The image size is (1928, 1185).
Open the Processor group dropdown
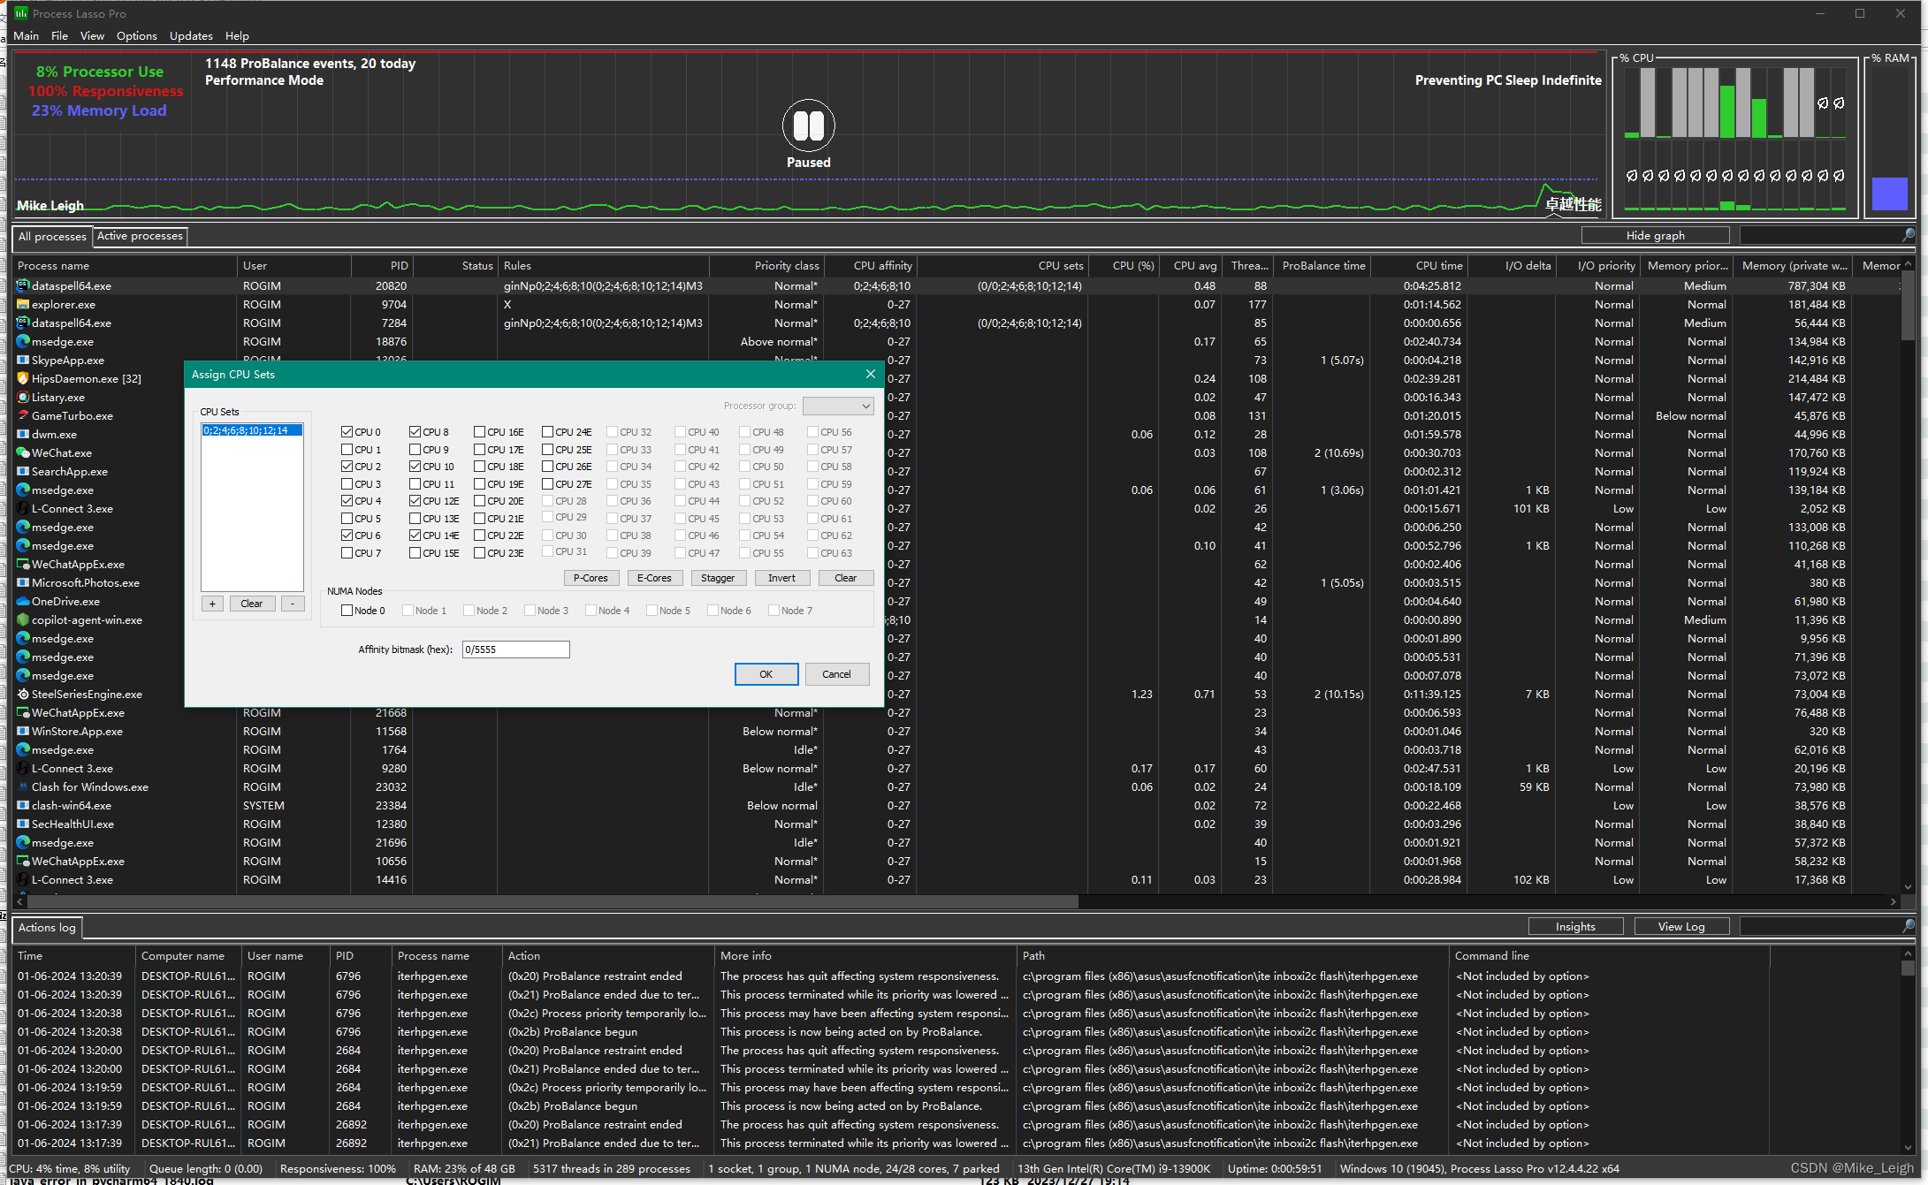[838, 406]
